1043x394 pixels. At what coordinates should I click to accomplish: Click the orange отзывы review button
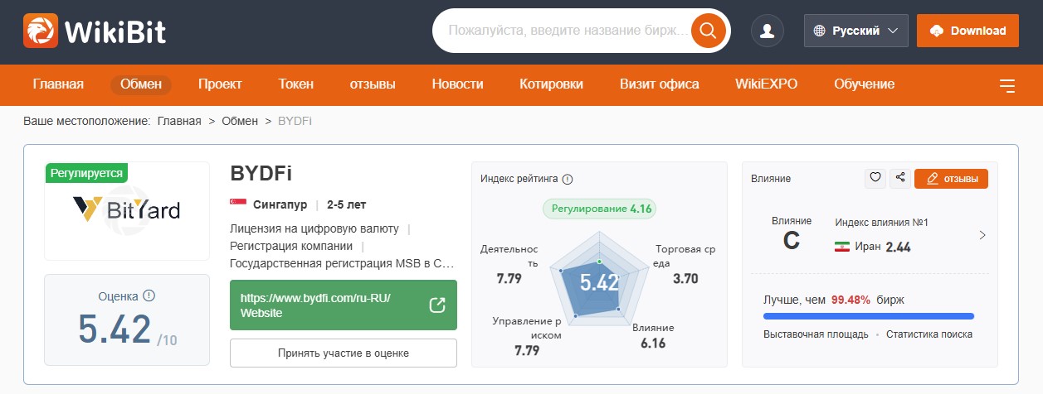[x=951, y=179]
